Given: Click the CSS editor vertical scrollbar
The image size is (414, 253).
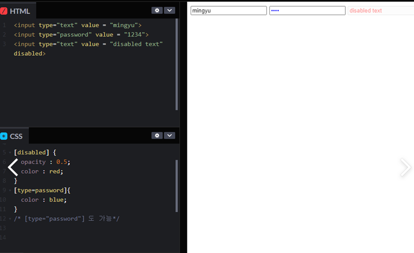Looking at the screenshot, I should [177, 186].
